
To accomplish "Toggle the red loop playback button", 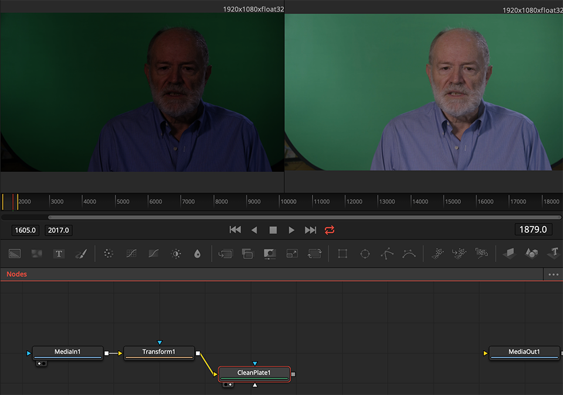I will pyautogui.click(x=330, y=230).
